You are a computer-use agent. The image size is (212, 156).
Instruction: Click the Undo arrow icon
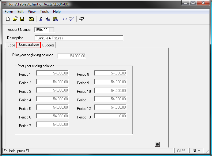coord(65,19)
